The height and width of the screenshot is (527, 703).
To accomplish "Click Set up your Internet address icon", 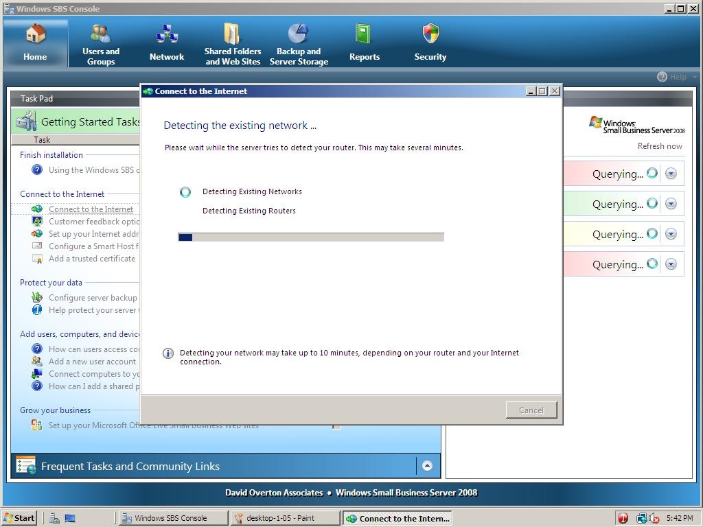I will coord(37,234).
